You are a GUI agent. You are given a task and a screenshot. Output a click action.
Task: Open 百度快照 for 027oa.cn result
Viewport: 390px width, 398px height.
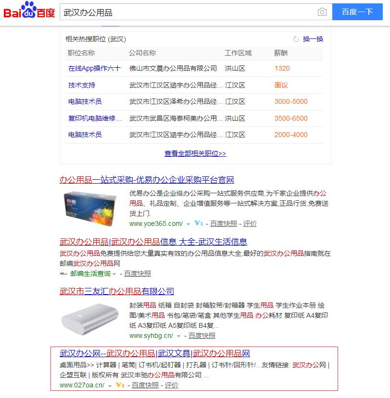[145, 385]
